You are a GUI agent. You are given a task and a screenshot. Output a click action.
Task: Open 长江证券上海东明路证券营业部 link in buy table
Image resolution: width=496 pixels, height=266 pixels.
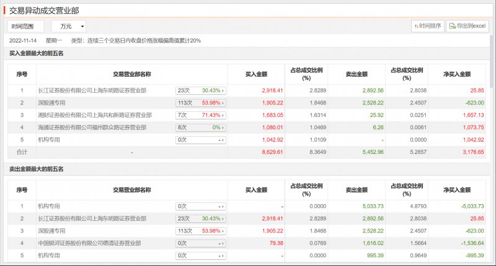pos(92,90)
